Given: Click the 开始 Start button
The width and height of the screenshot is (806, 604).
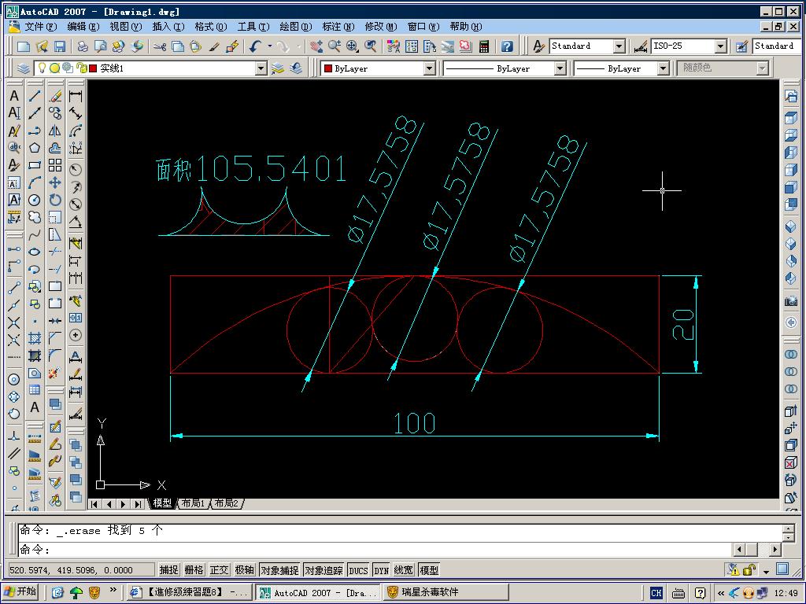Looking at the screenshot, I should click(x=21, y=592).
